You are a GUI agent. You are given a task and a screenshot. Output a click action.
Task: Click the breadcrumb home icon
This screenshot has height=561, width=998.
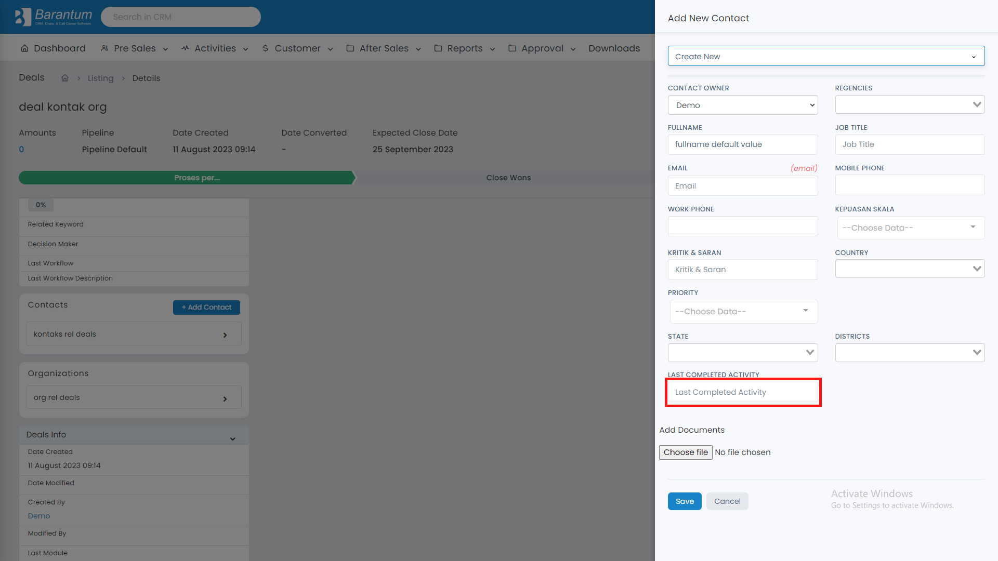[65, 78]
